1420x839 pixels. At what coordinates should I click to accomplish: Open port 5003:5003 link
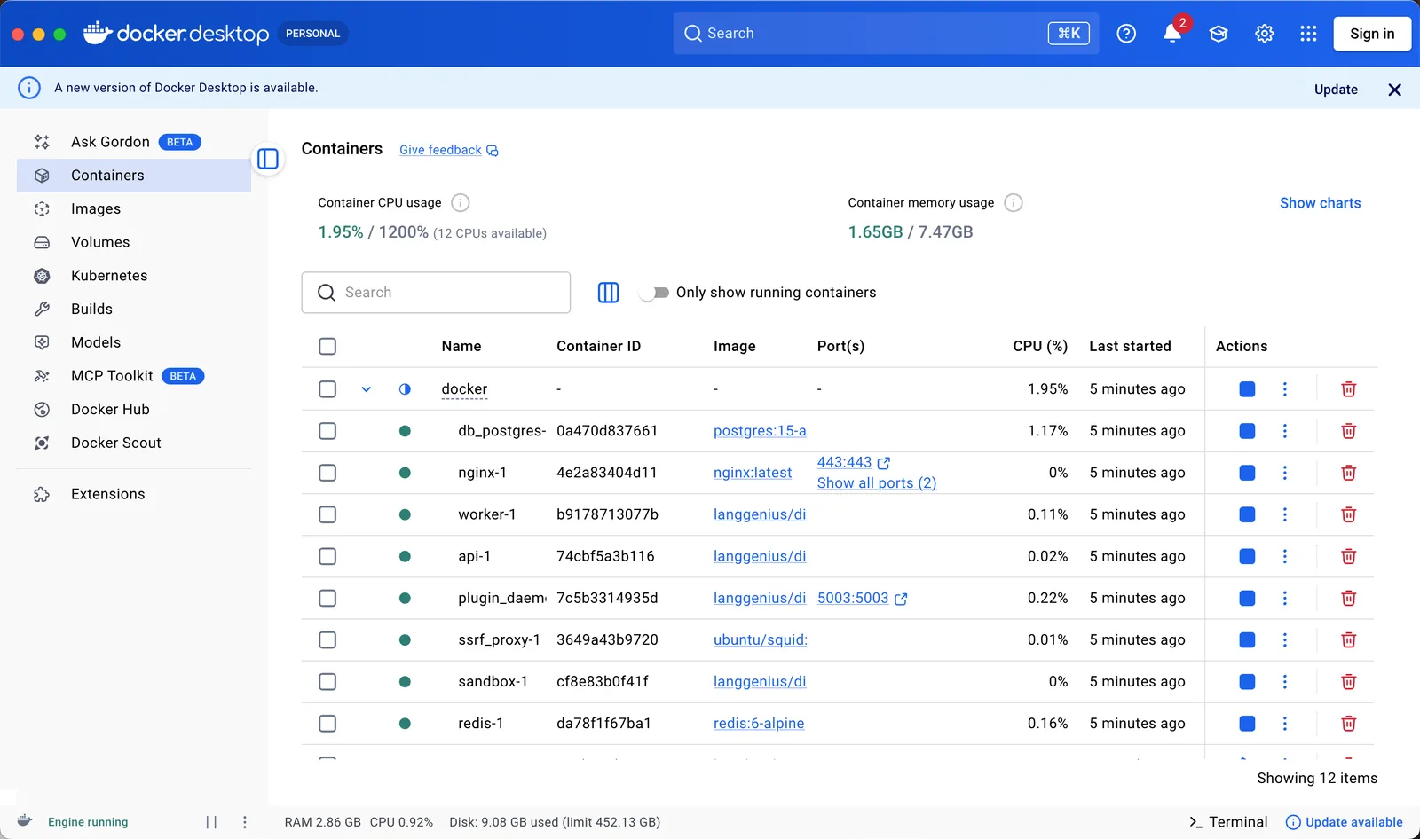[862, 599]
